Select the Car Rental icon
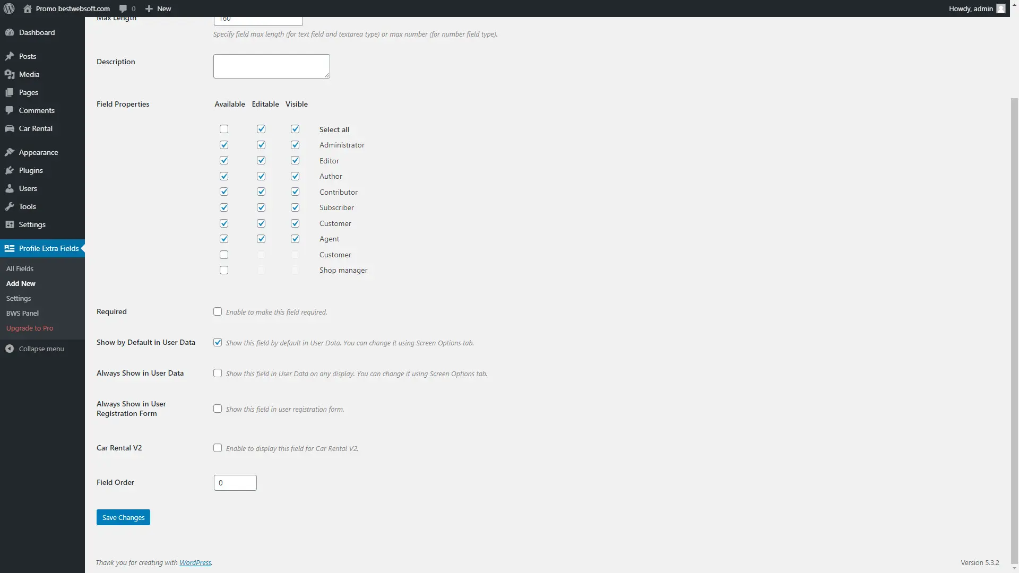This screenshot has height=573, width=1019. tap(10, 128)
